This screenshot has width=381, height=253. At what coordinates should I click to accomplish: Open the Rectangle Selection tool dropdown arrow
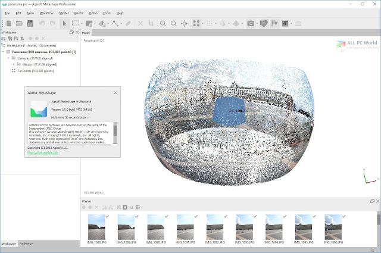tap(82, 23)
